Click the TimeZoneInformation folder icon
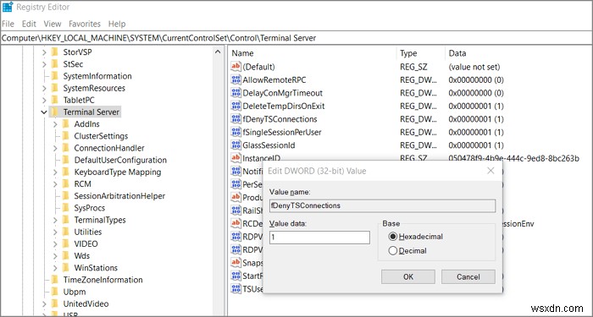The image size is (593, 317). coord(55,280)
